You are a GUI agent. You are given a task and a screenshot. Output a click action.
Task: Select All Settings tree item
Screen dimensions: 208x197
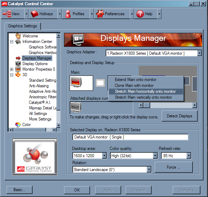[x=38, y=114]
